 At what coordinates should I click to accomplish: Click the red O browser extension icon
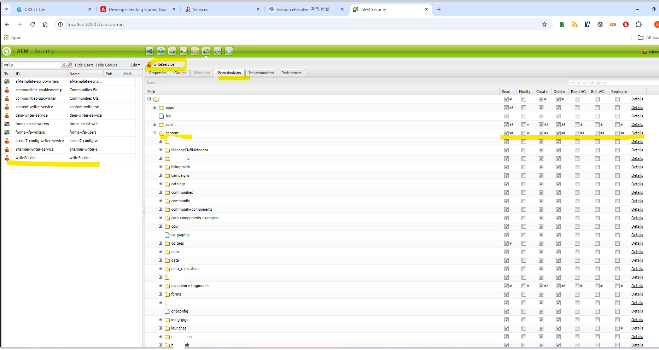coord(626,24)
